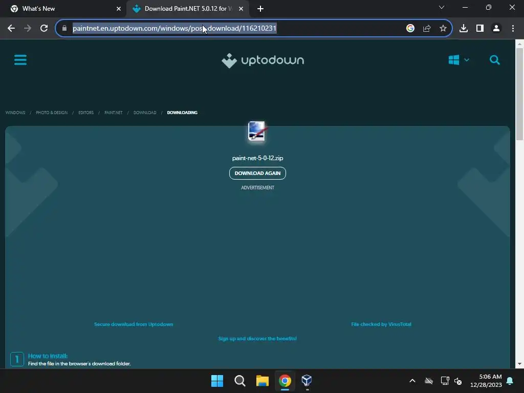Click the Chrome taskbar icon
The height and width of the screenshot is (393, 524).
click(x=285, y=381)
